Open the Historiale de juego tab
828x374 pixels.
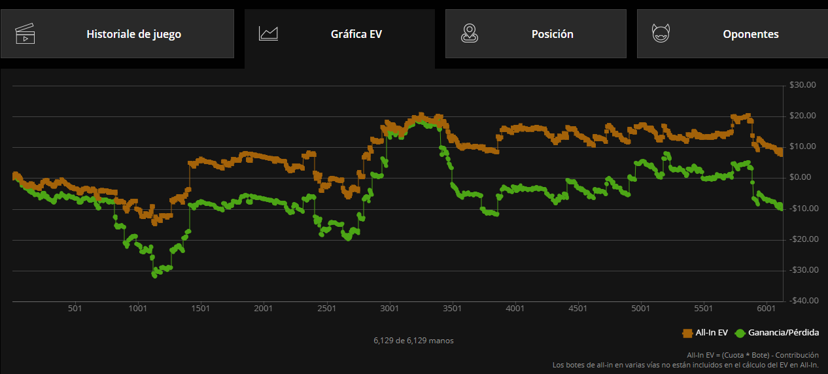point(116,34)
